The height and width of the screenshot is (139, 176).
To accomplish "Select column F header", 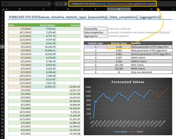I will click(x=95, y=9).
